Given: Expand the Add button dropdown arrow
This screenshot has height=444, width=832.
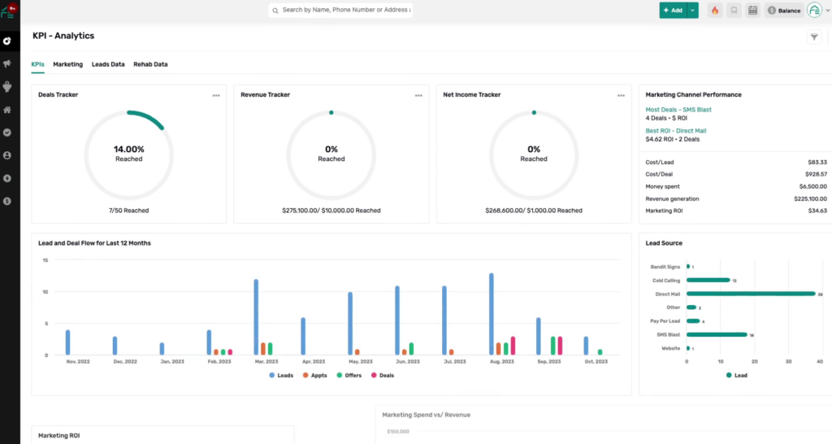Looking at the screenshot, I should (692, 10).
